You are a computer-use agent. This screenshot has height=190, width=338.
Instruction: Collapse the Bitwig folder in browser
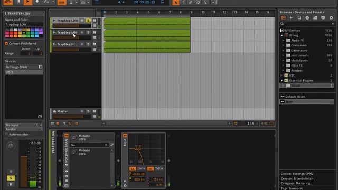pyautogui.click(x=281, y=35)
